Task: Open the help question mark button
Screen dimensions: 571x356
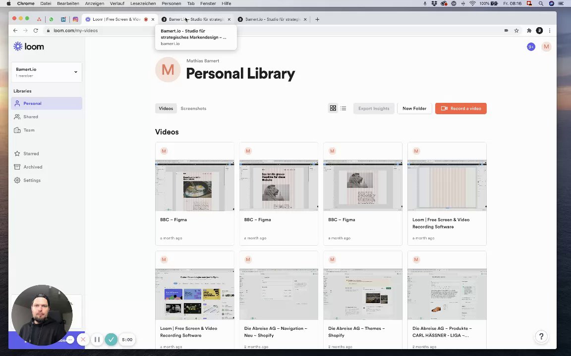Action: 541,336
